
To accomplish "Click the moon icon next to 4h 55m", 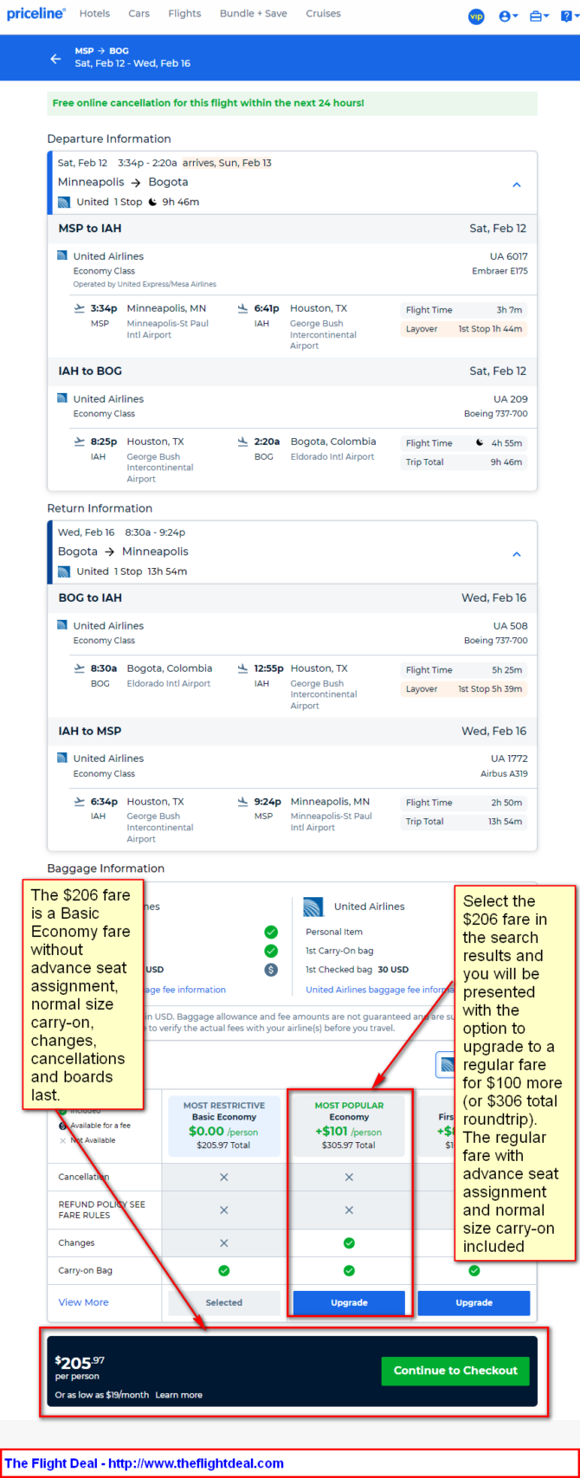I will [480, 442].
